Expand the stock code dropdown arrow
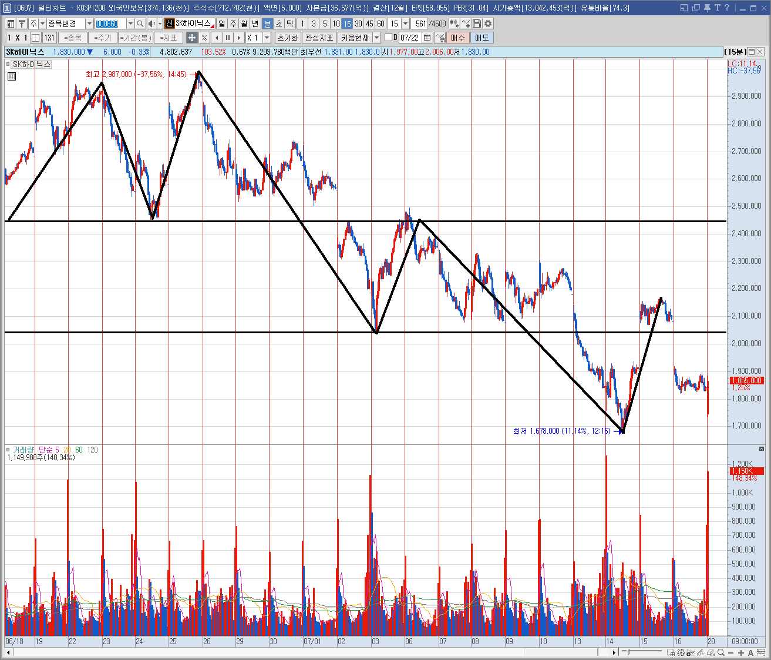This screenshot has width=771, height=660. pos(130,24)
